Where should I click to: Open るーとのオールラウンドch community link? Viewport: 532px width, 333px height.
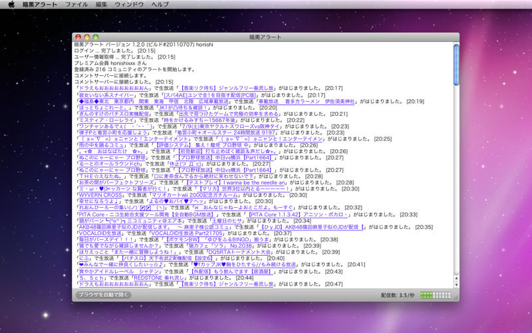(110, 164)
